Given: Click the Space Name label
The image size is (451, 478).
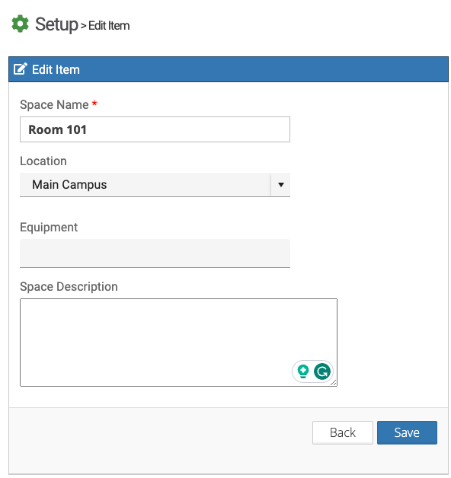Looking at the screenshot, I should [x=54, y=104].
